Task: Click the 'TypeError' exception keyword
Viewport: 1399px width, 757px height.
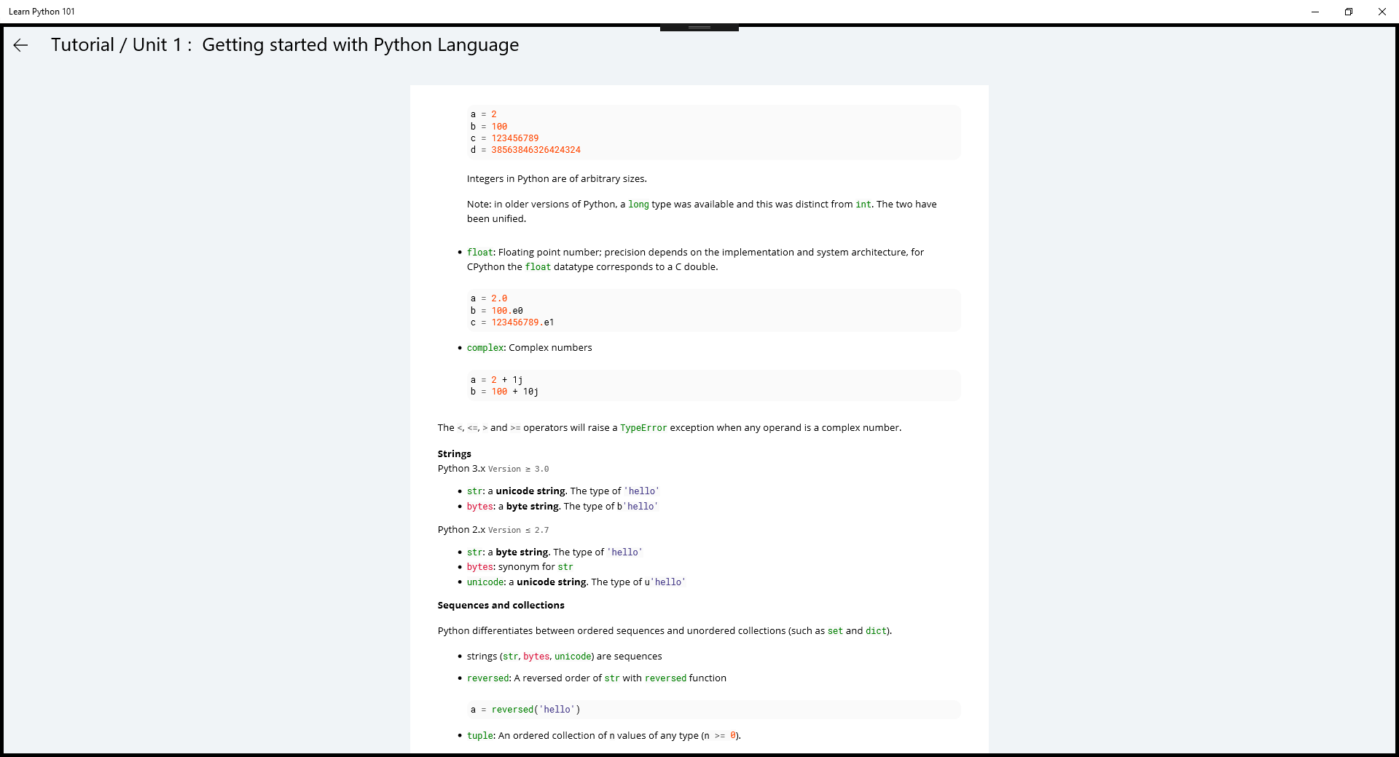Action: pyautogui.click(x=643, y=428)
